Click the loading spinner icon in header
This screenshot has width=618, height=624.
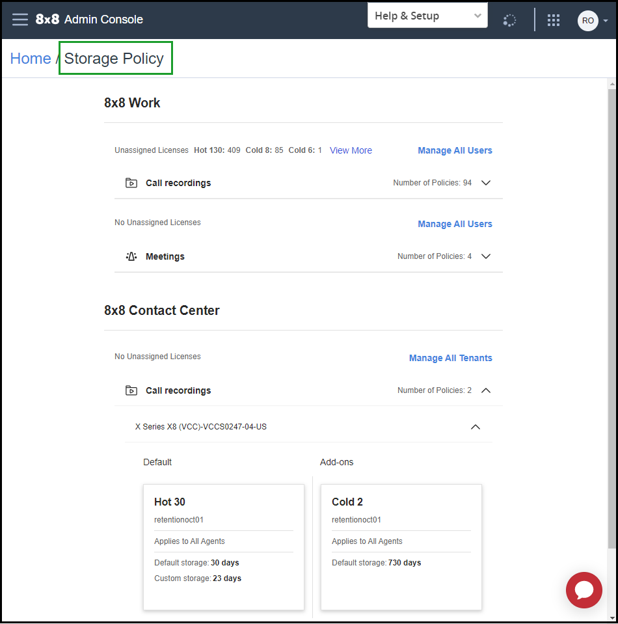pos(509,20)
